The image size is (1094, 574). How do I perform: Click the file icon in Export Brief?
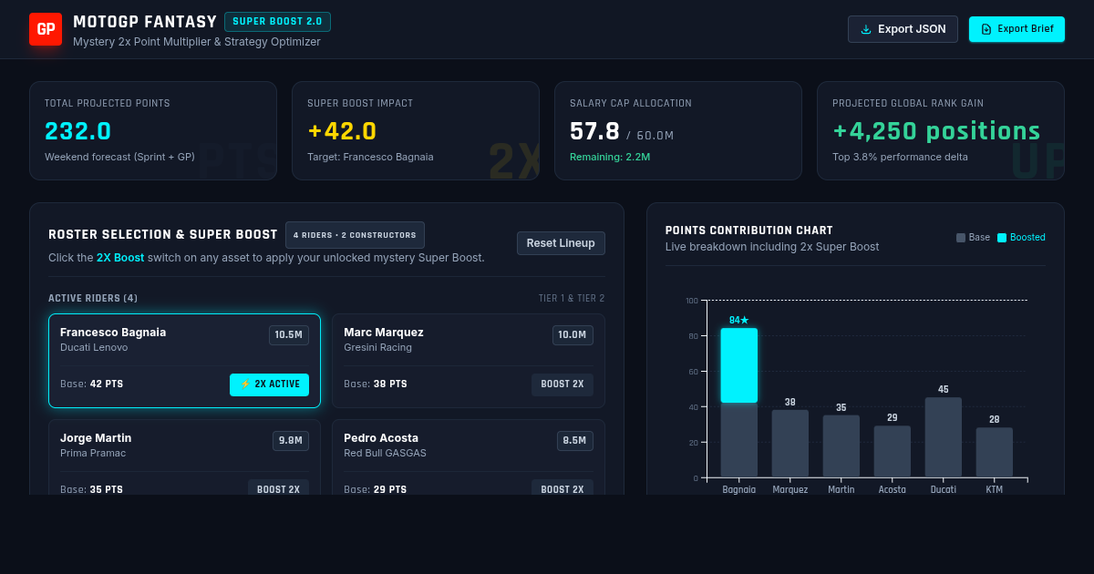click(986, 29)
